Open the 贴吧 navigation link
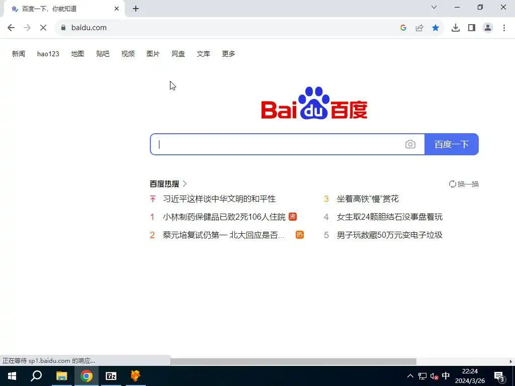Viewport: 515px width, 386px height. [103, 54]
